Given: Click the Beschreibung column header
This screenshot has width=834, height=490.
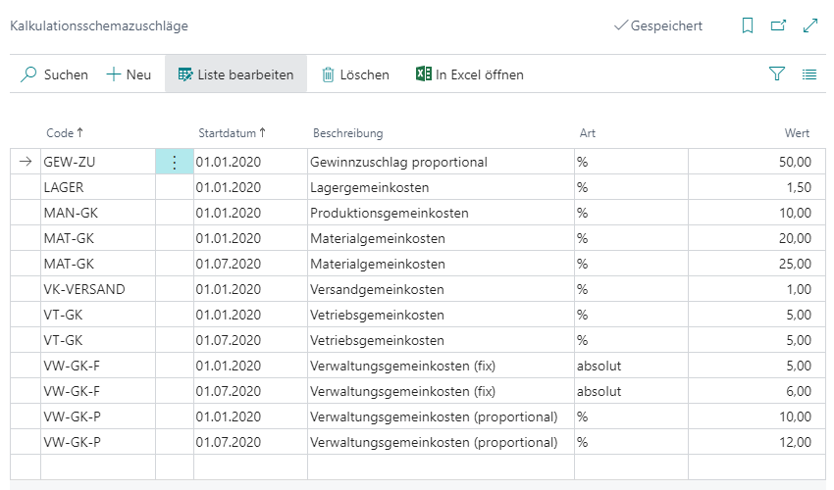Looking at the screenshot, I should click(348, 133).
